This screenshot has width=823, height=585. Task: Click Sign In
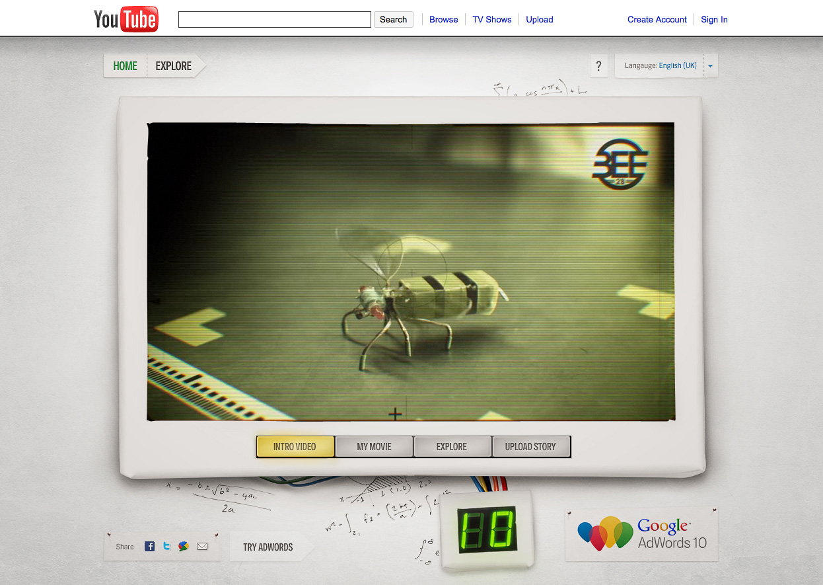coord(714,19)
